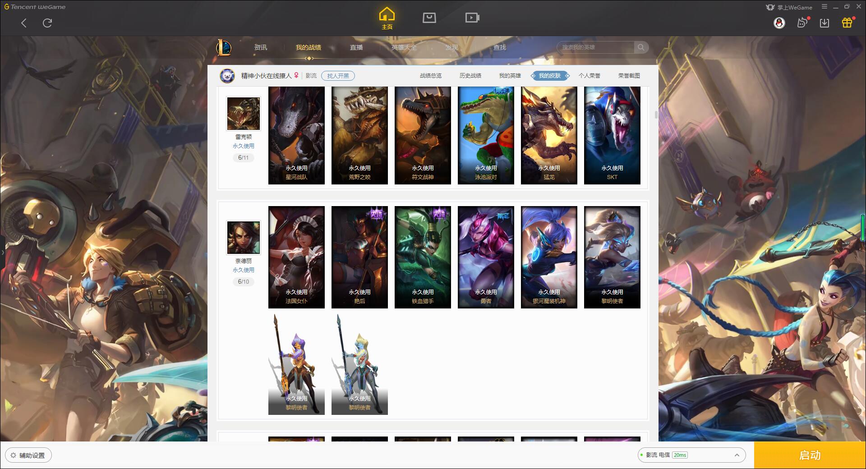Open 法国女仆 Nidalee skin card

click(296, 257)
